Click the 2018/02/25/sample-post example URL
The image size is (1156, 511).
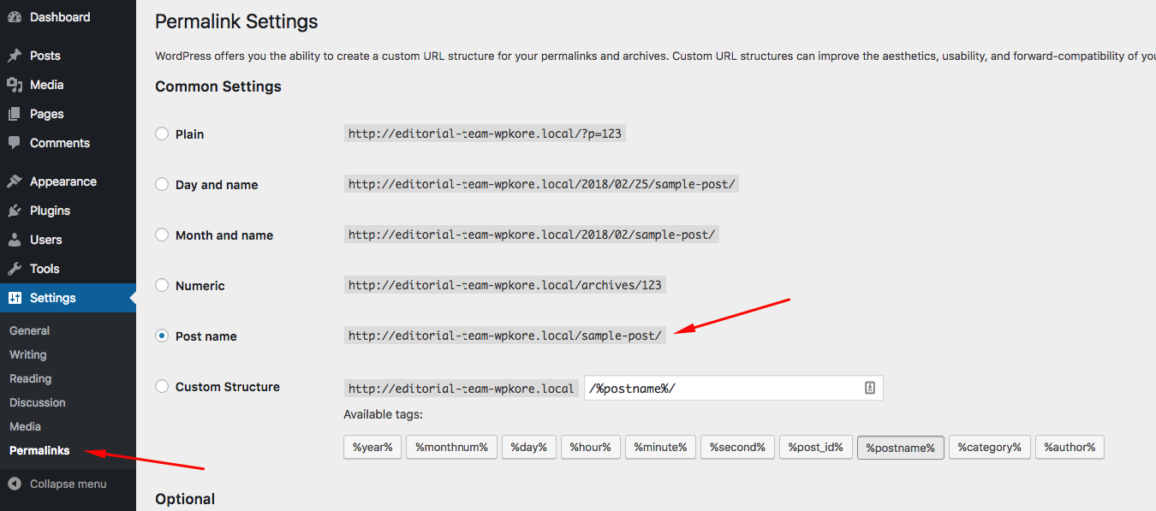pos(541,184)
